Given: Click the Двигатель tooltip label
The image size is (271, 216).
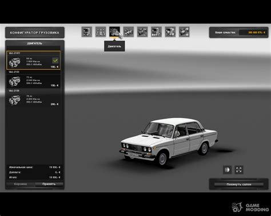Looking at the screenshot, I should tap(114, 46).
